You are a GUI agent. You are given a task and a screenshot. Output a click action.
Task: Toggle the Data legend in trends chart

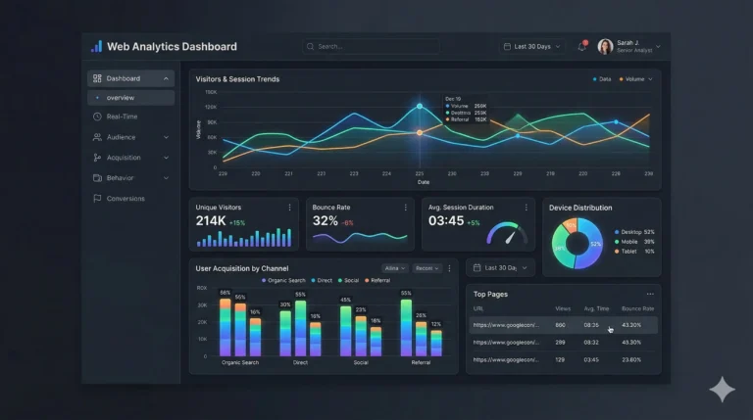(x=602, y=79)
